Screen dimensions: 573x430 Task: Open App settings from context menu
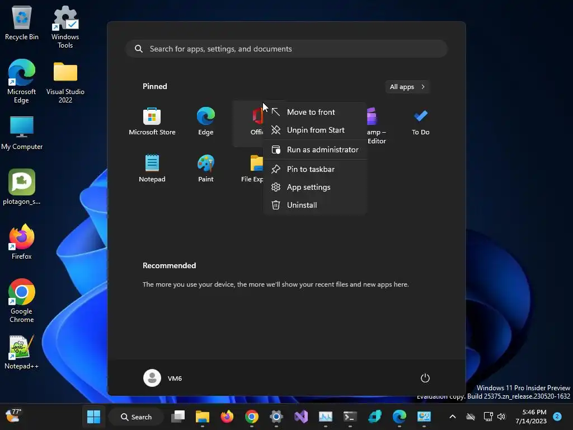315,187
